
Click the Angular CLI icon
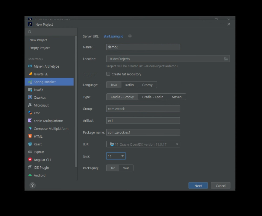30,159
